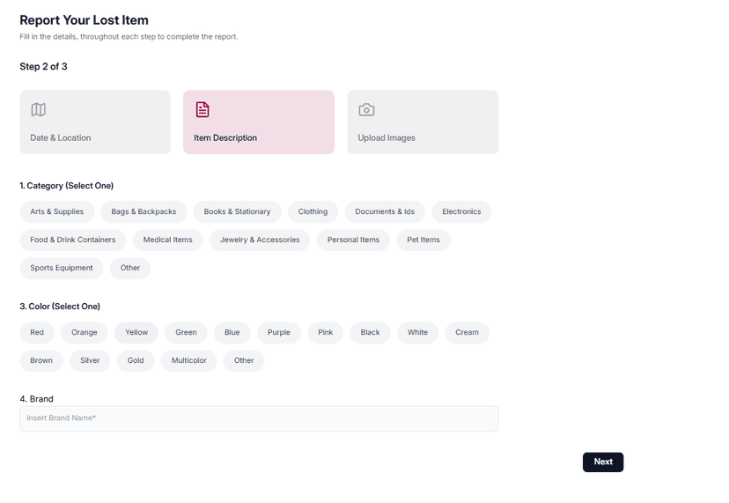Pick the Yellow color chip
The height and width of the screenshot is (503, 729).
point(136,333)
